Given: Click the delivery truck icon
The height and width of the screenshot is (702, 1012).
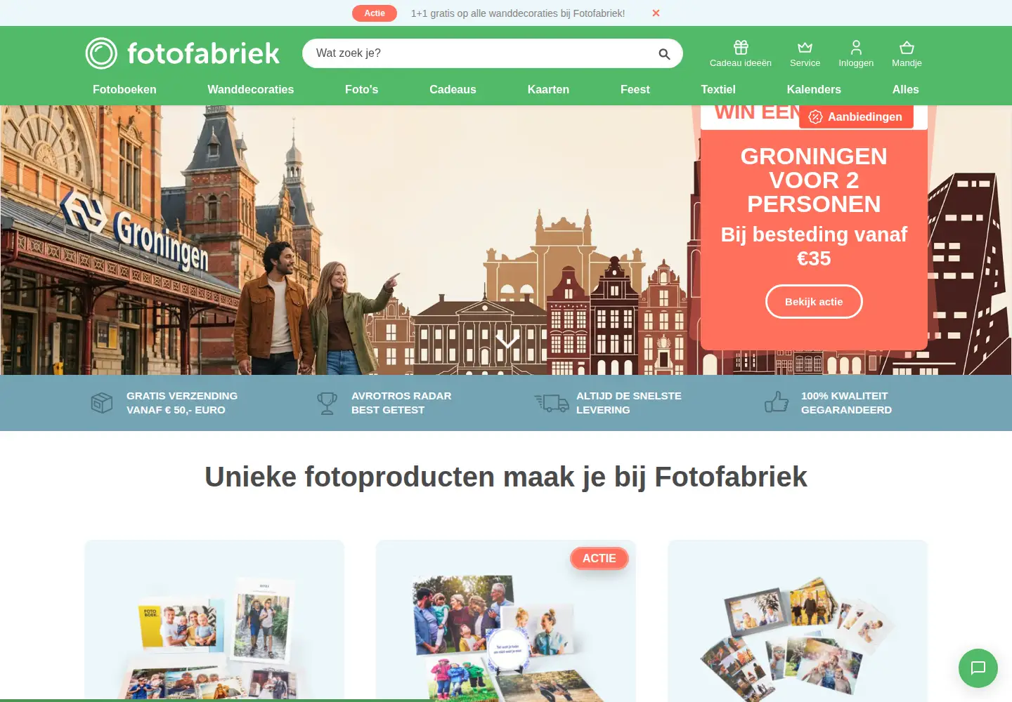Looking at the screenshot, I should (x=552, y=403).
